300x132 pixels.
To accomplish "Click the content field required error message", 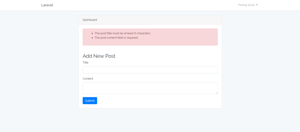I will pyautogui.click(x=116, y=38).
